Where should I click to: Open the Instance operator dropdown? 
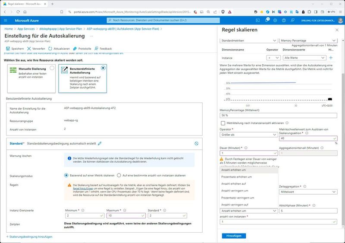click(273, 58)
